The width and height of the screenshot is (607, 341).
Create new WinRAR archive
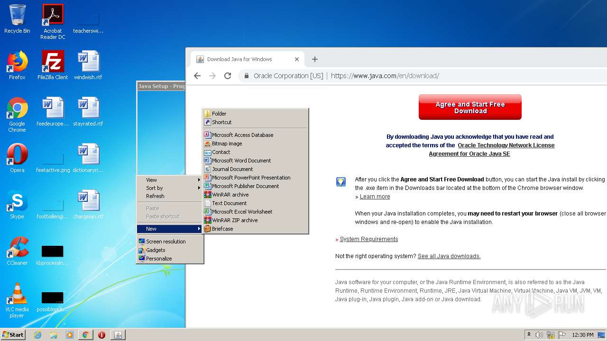256,195
